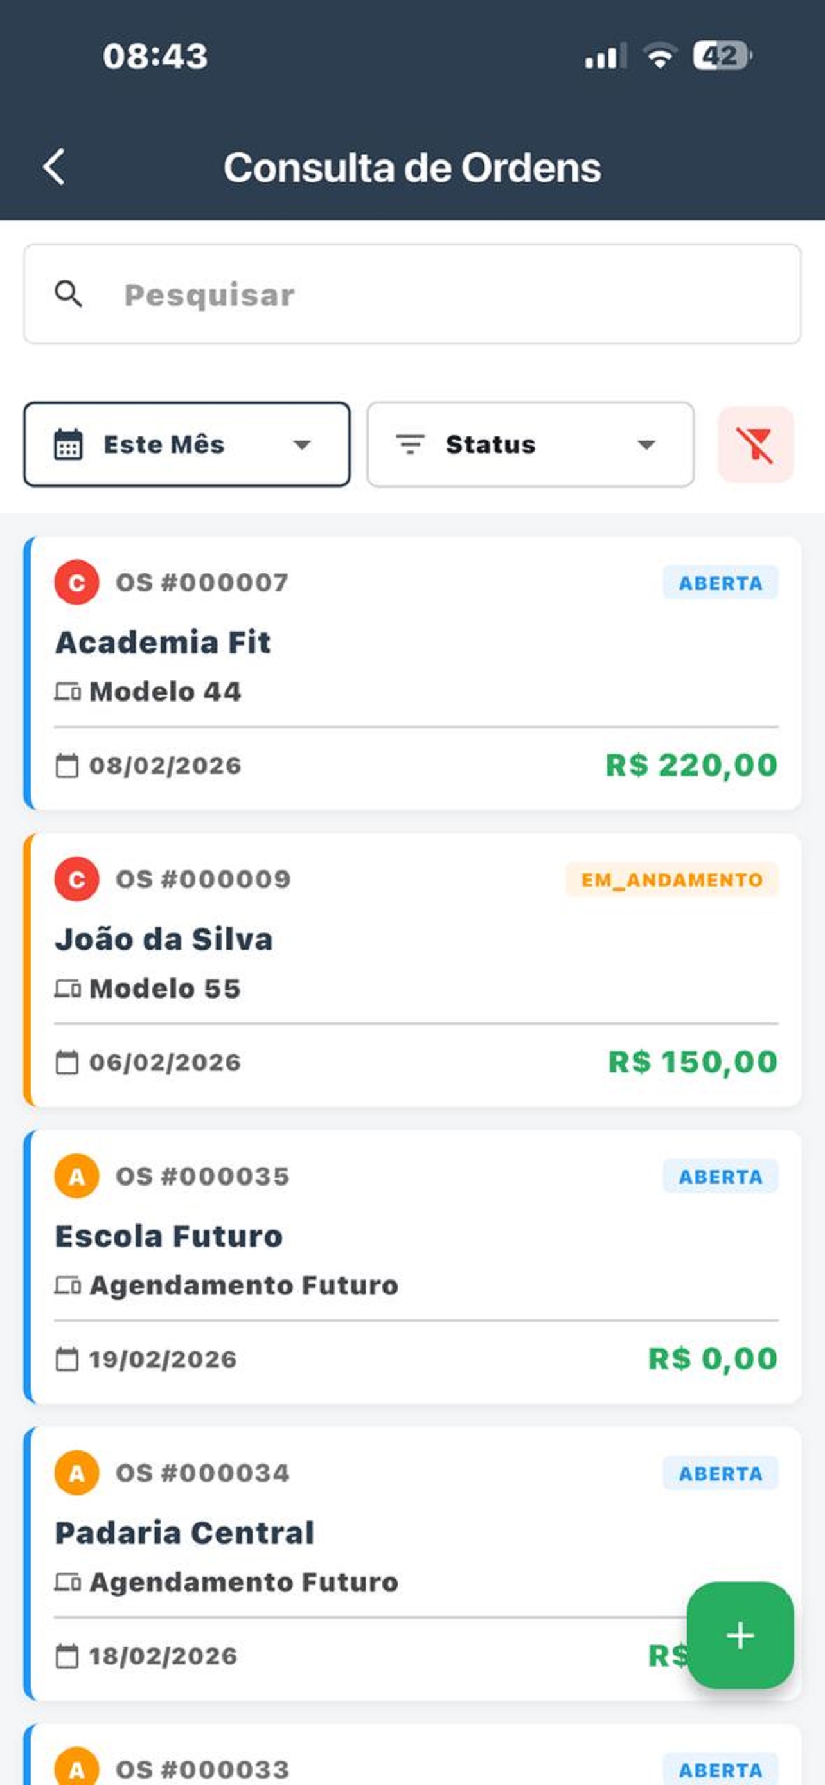
Task: Click the calendar icon in Este Mês filter
Action: pos(68,444)
